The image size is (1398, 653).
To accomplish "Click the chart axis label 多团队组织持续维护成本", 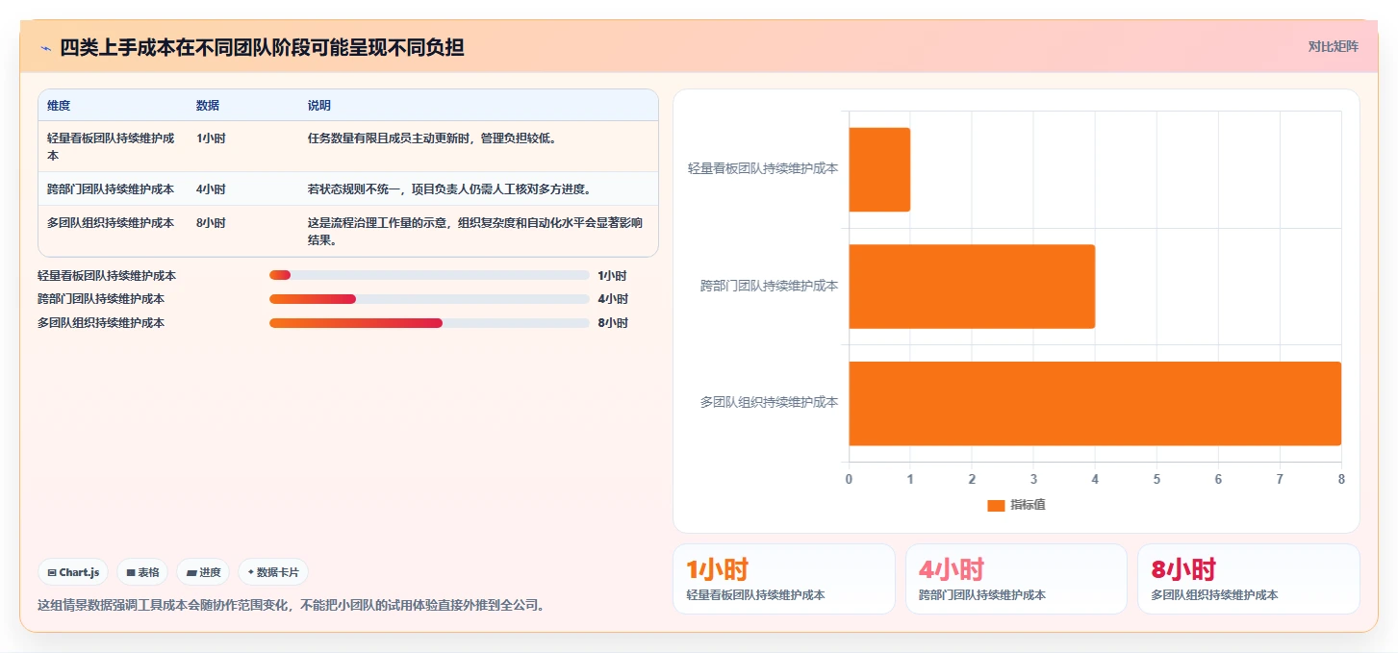I will 770,402.
